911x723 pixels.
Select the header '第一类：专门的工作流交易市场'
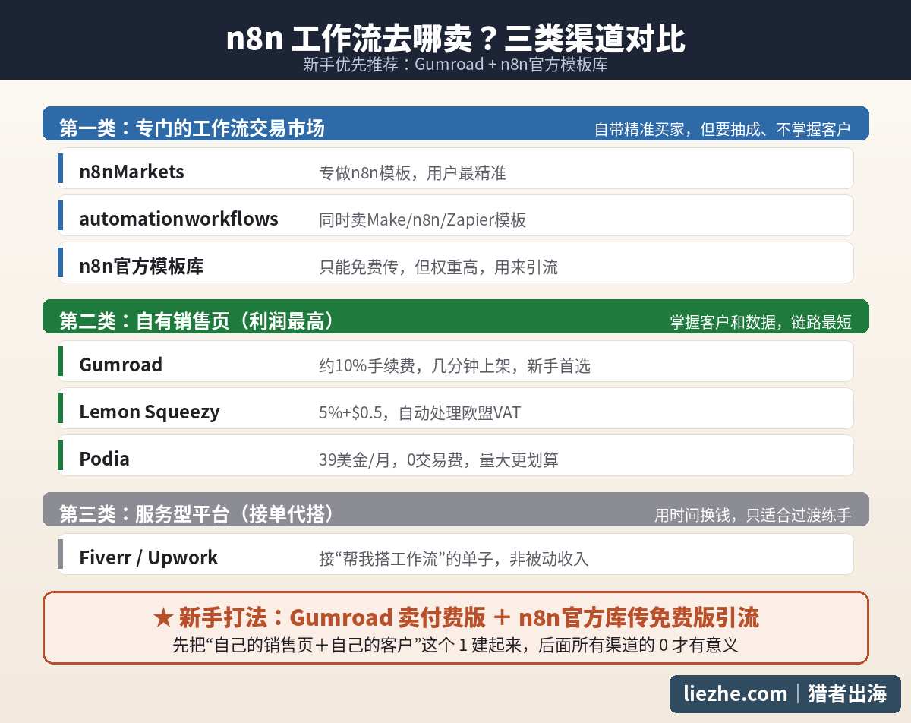pos(192,128)
